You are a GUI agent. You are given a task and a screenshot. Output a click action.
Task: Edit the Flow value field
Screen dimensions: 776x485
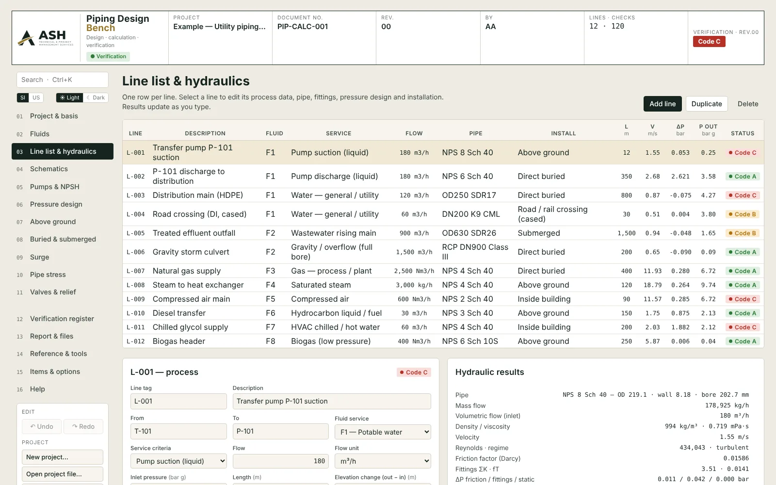pyautogui.click(x=280, y=461)
